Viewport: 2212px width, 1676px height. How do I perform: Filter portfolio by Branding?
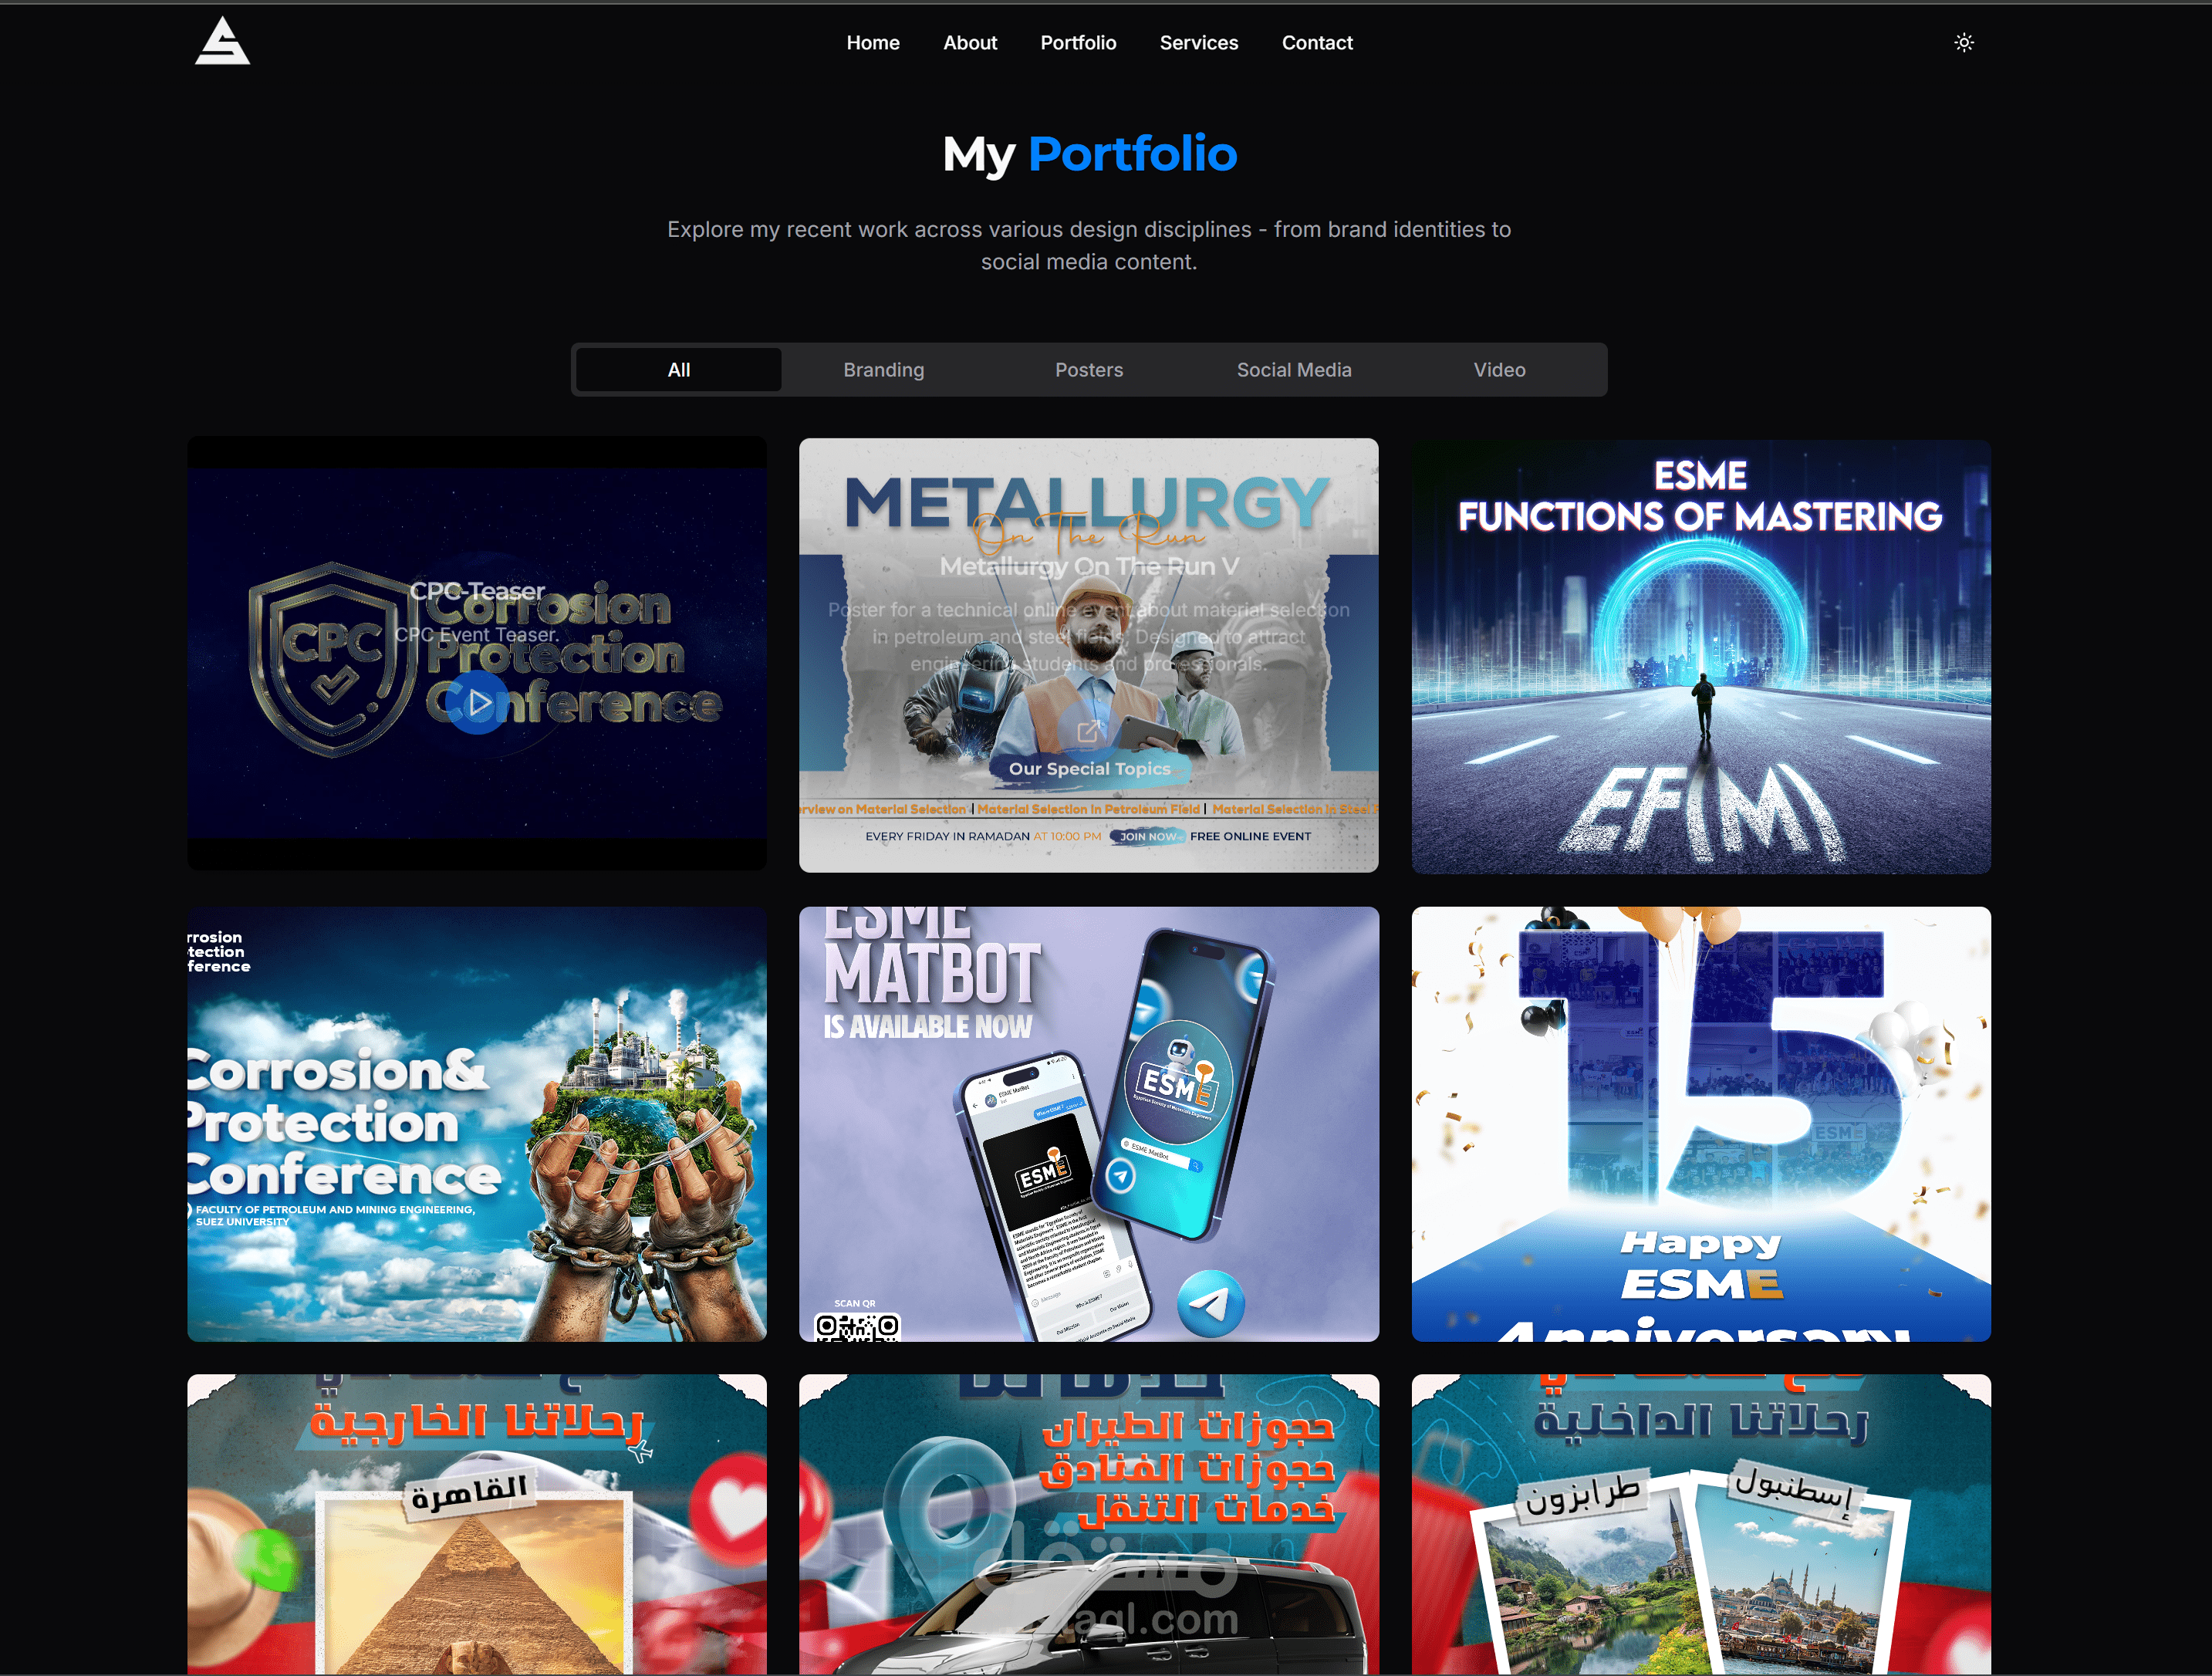point(883,370)
